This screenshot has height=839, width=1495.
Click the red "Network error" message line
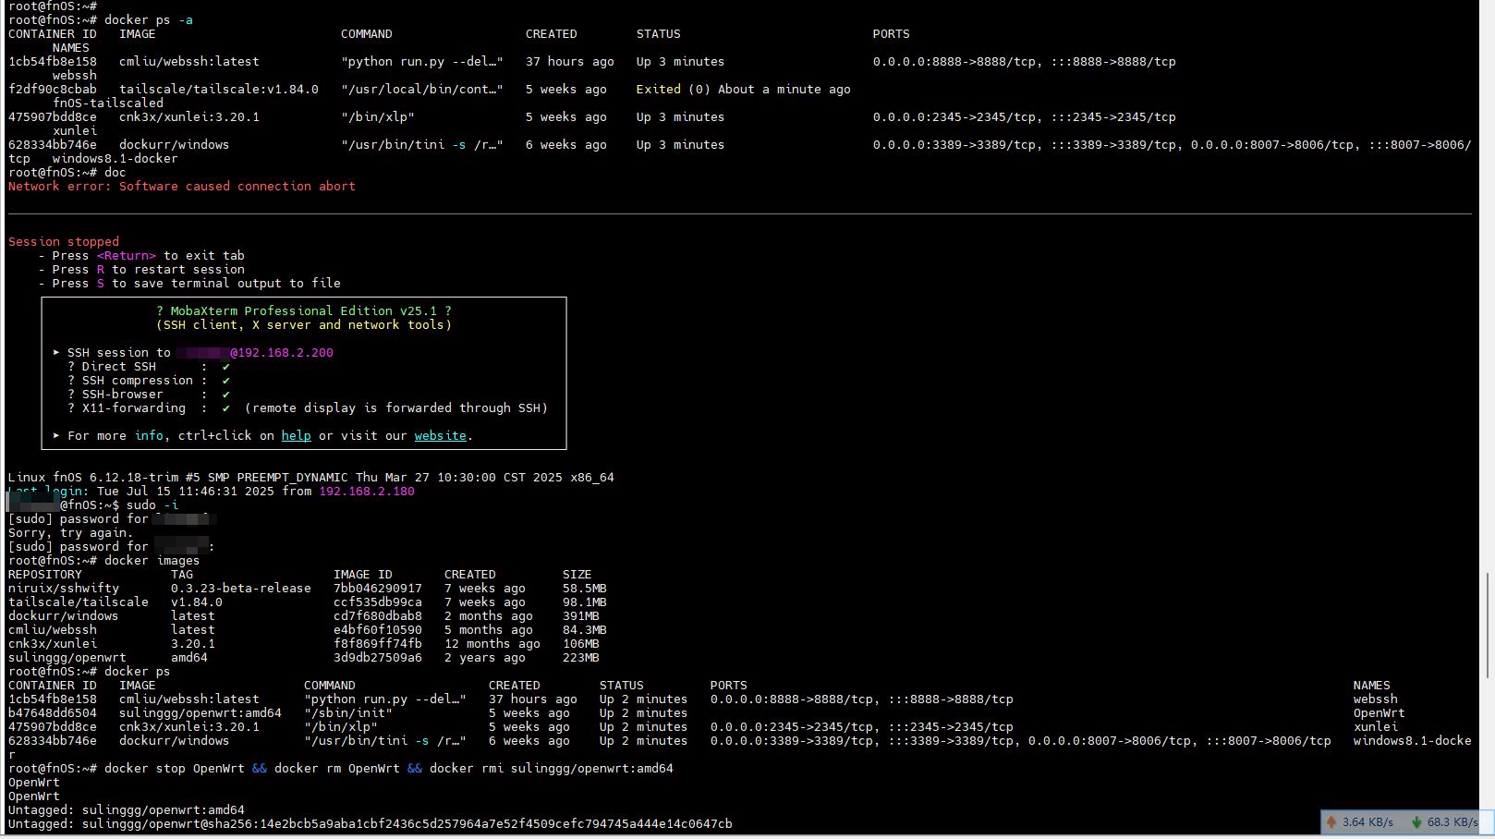[181, 187]
